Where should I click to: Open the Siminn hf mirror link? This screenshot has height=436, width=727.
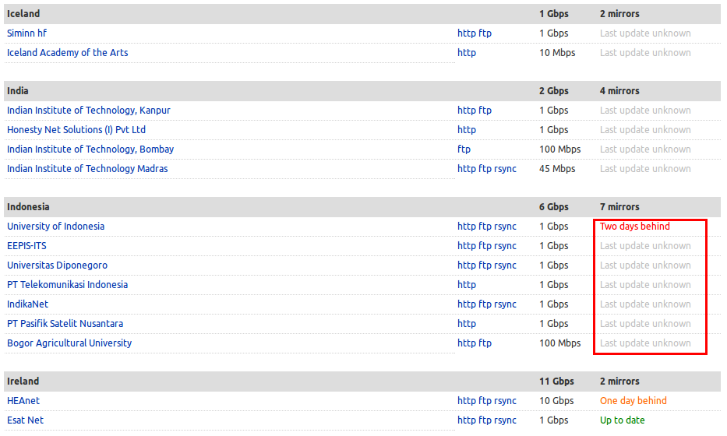pyautogui.click(x=27, y=33)
